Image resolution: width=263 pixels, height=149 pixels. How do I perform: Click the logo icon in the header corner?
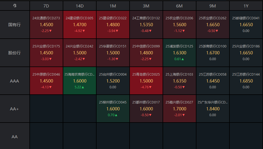[x=15, y=6]
